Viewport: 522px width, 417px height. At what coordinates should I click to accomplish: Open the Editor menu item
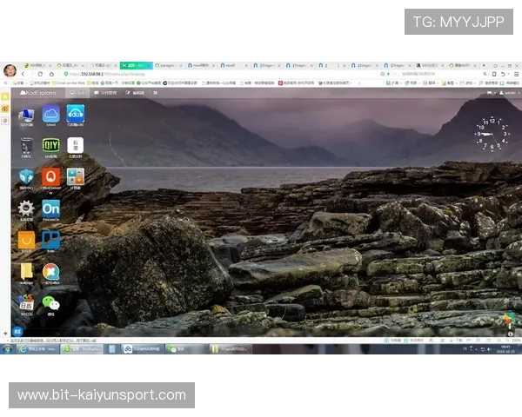point(136,92)
